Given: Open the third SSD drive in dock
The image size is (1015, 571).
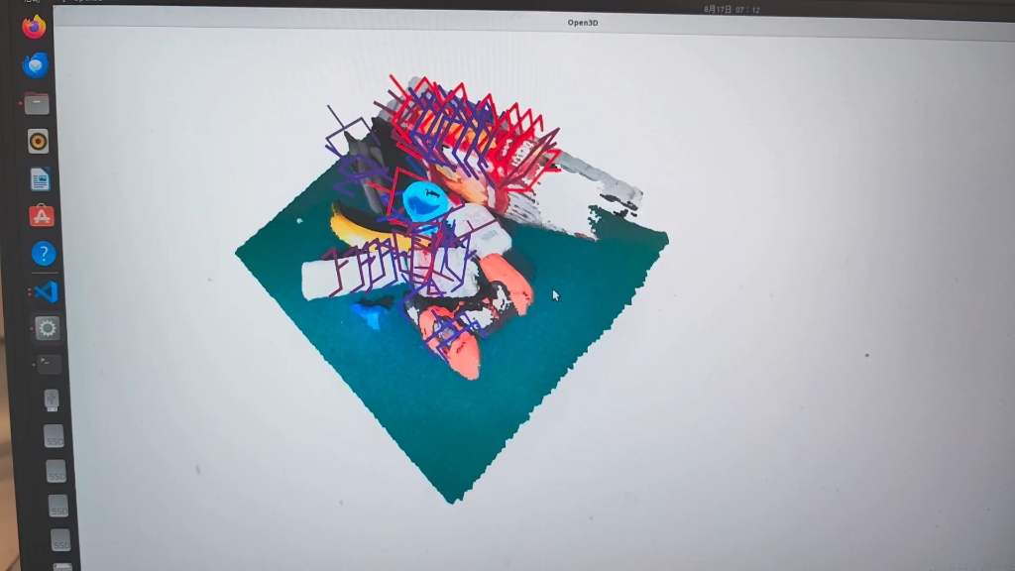Looking at the screenshot, I should point(58,507).
